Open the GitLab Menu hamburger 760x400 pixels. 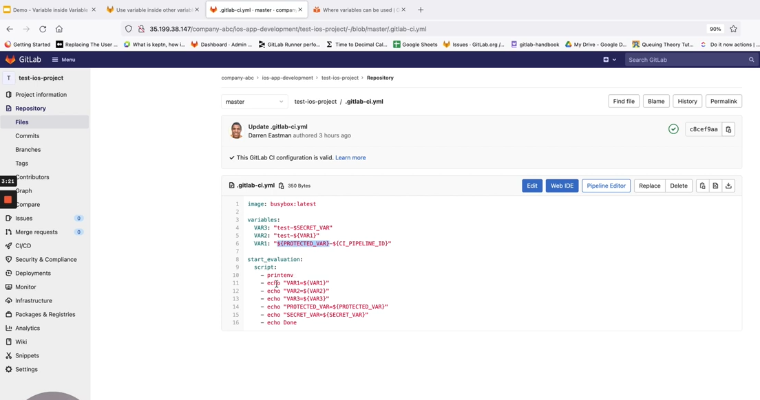click(x=63, y=60)
